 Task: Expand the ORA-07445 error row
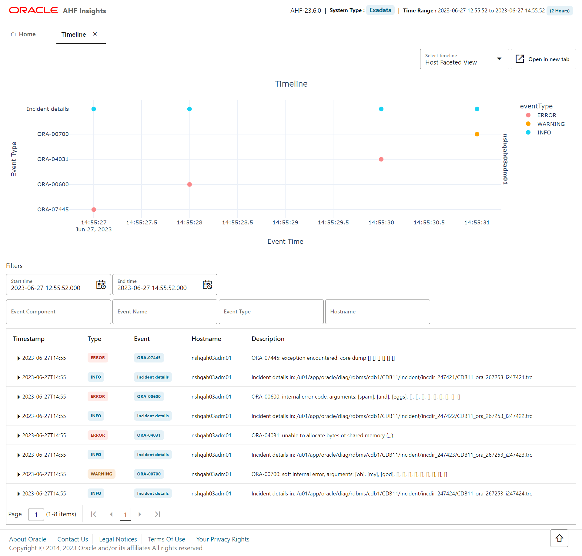18,358
